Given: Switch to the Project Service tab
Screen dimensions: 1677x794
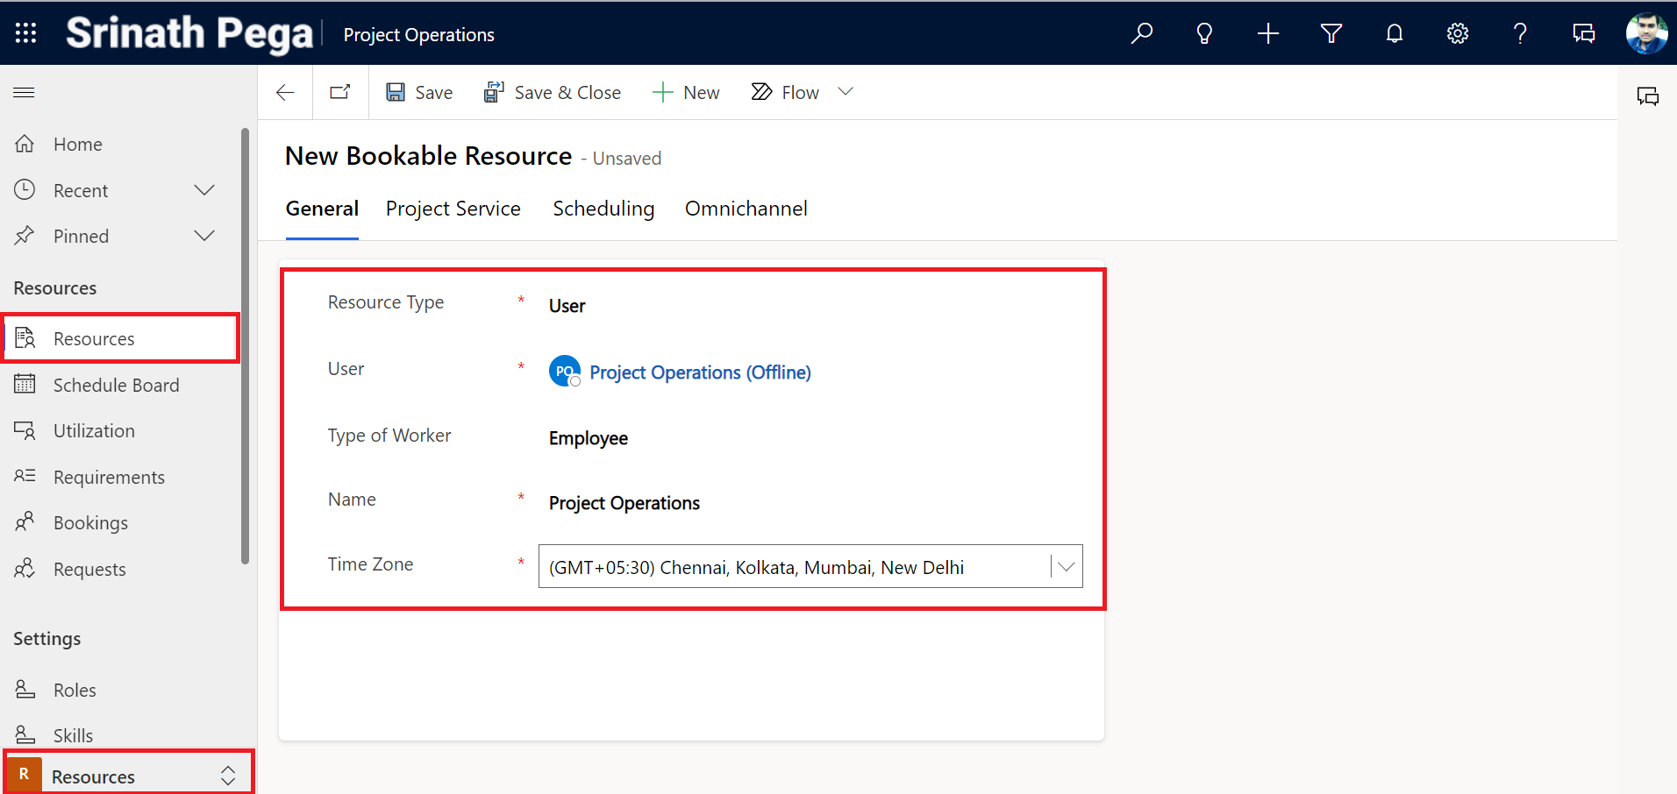Looking at the screenshot, I should [453, 209].
